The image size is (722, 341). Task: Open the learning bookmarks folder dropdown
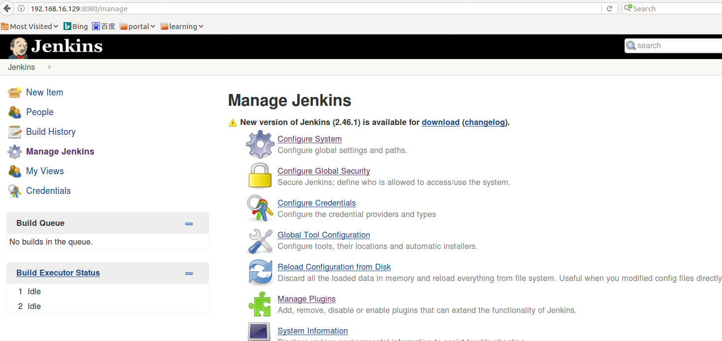[182, 27]
